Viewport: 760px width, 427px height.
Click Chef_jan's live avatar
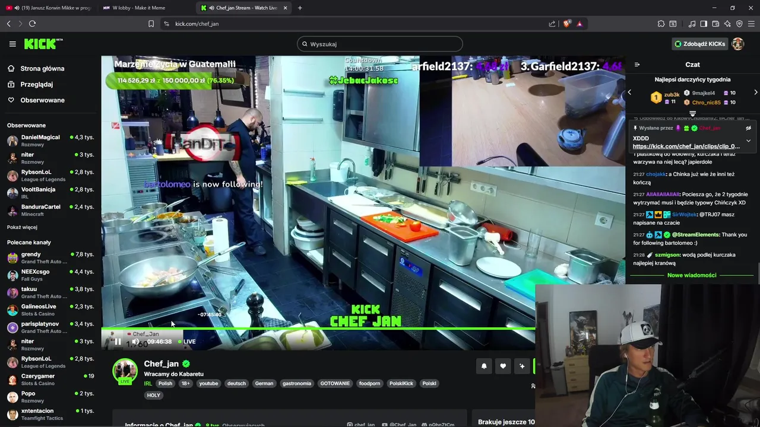pyautogui.click(x=125, y=371)
